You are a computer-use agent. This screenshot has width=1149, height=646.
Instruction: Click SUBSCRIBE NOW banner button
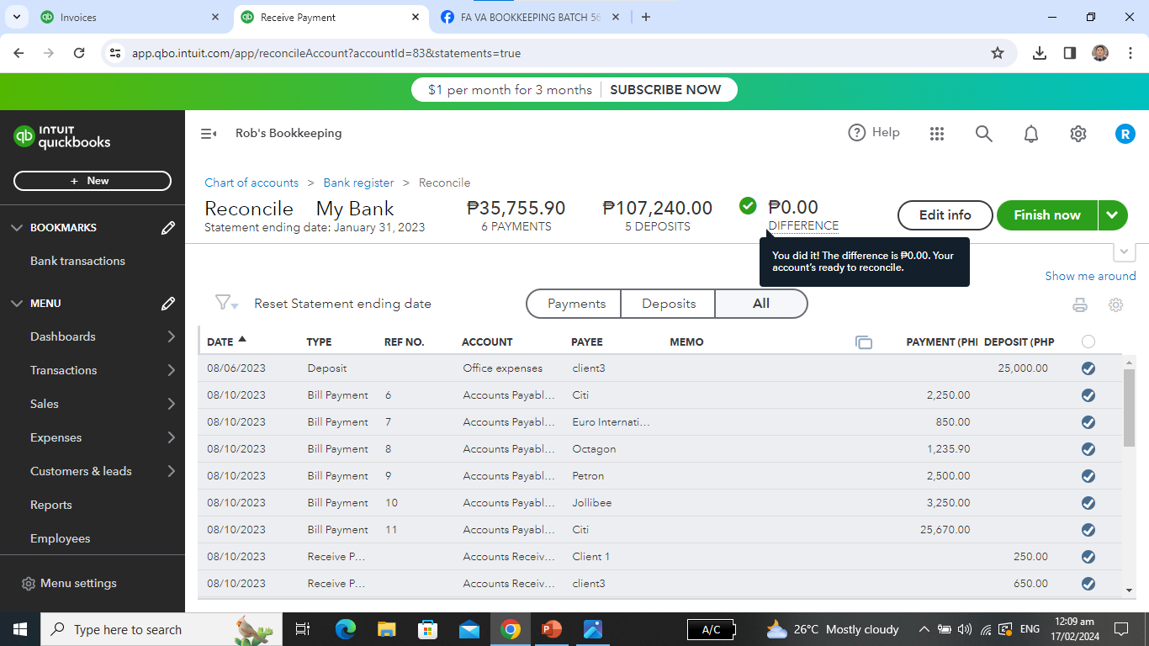pyautogui.click(x=665, y=90)
